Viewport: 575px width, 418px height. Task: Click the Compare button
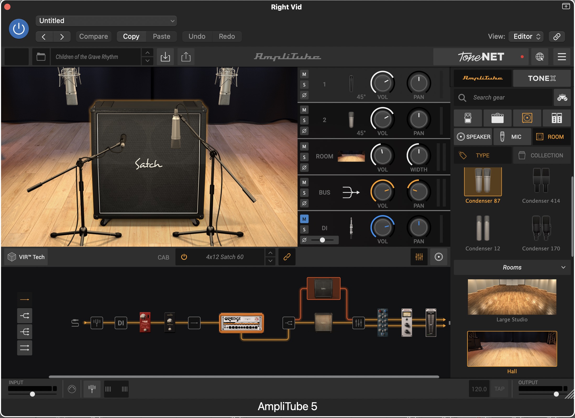93,36
